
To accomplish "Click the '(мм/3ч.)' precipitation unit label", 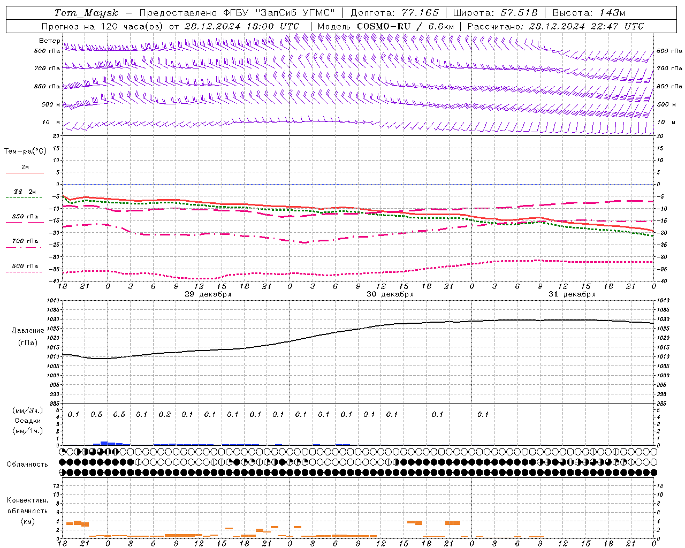I will 28,410.
